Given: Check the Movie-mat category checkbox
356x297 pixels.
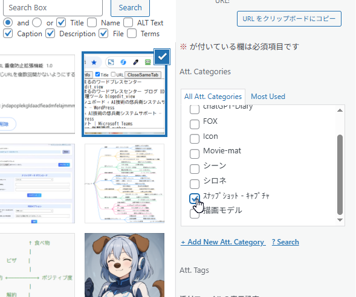Looking at the screenshot, I should pos(195,154).
